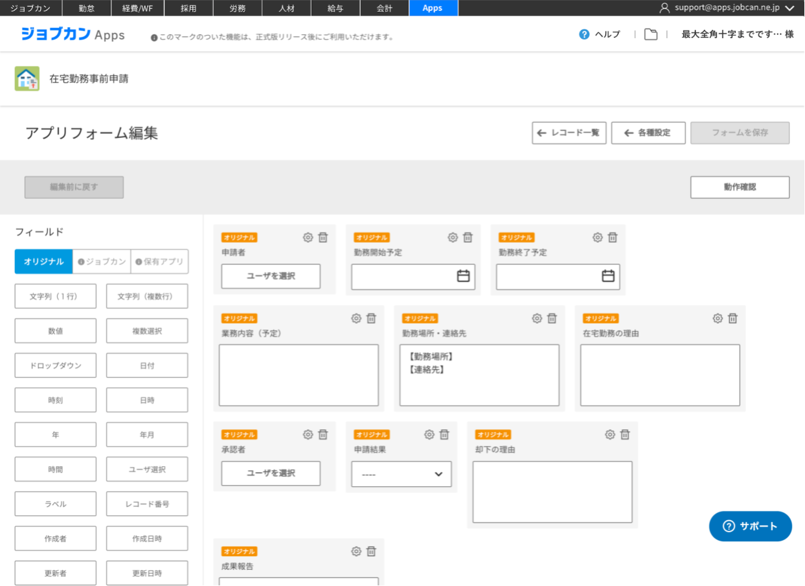Open settings gear for 申請者 field
Screen dimensions: 805x586
308,238
